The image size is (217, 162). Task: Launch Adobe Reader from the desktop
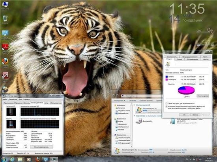pyautogui.click(x=5, y=48)
